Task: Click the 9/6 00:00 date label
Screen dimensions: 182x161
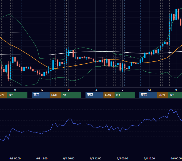Action: [x=176, y=158]
